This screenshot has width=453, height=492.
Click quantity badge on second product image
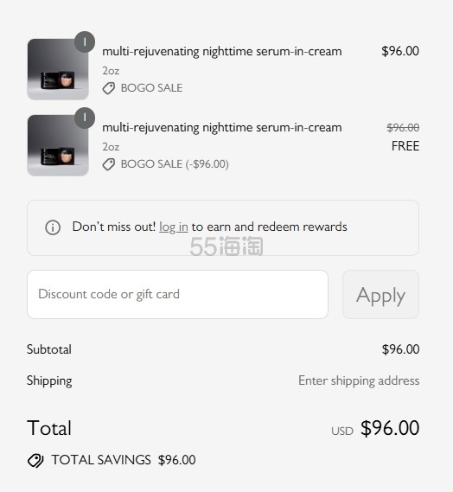click(x=85, y=118)
